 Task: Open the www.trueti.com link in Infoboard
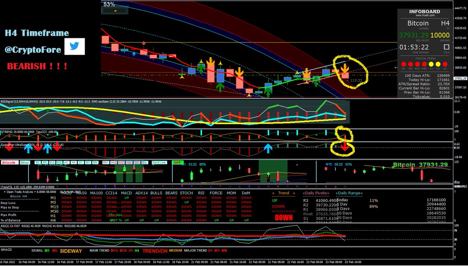coord(425,15)
